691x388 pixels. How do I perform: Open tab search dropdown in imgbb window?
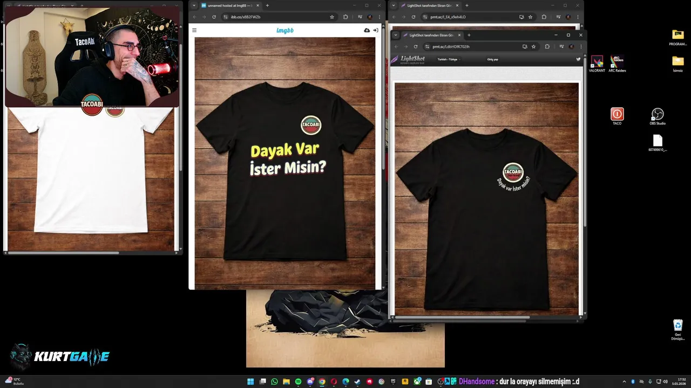(194, 5)
